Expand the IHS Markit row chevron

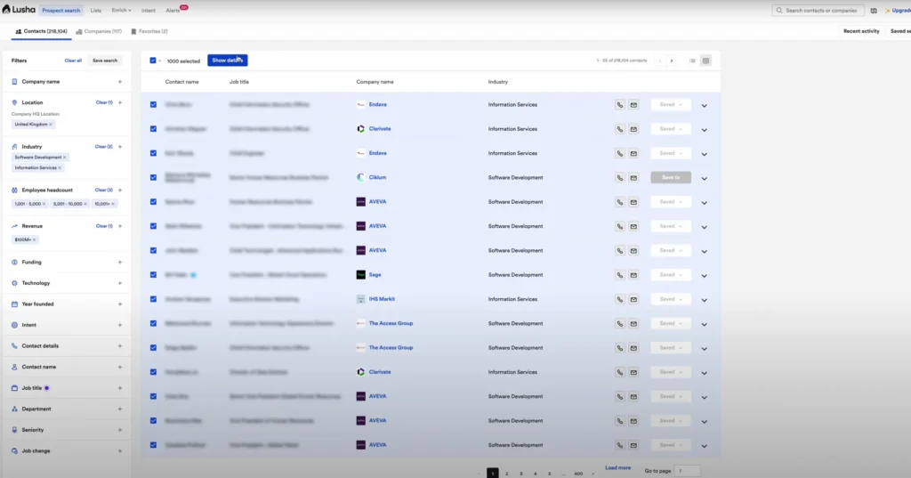pyautogui.click(x=705, y=300)
